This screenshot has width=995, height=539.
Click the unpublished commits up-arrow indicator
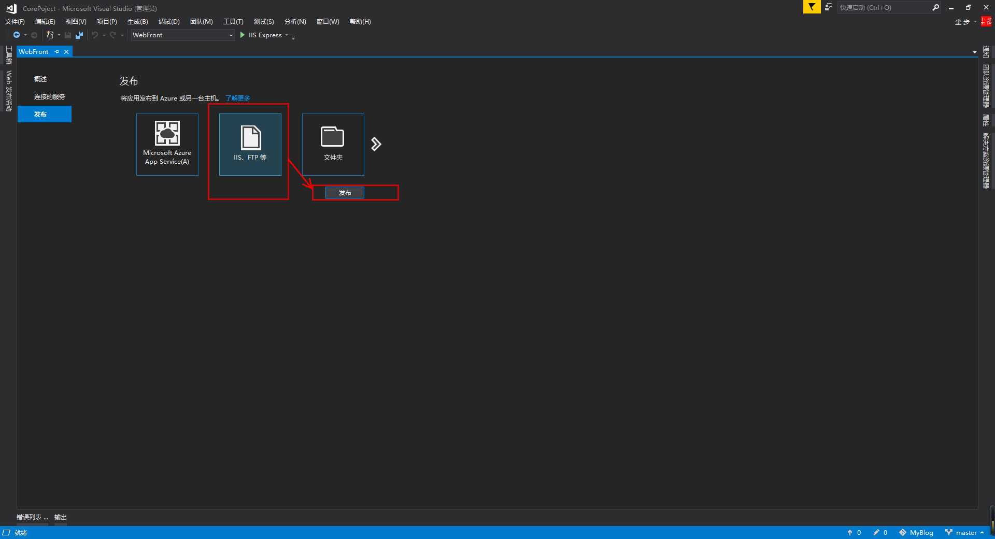click(854, 533)
